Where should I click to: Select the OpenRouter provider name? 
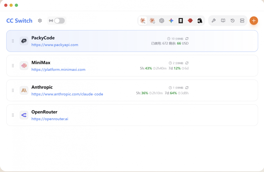click(x=44, y=112)
